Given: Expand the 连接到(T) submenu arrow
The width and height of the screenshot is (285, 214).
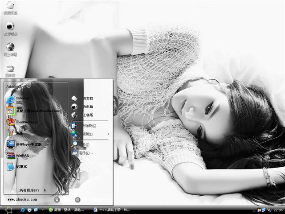Looking at the screenshot, I should 108,134.
